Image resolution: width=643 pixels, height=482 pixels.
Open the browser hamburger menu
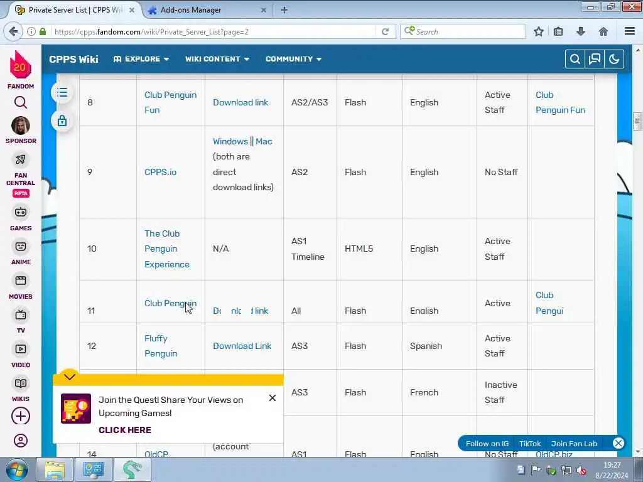[630, 31]
